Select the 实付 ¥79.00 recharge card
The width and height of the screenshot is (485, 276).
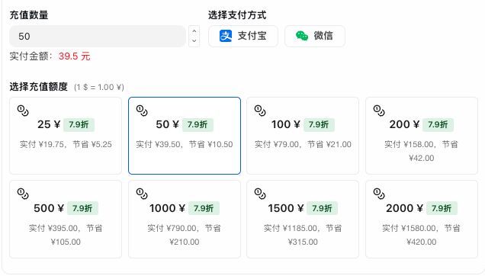click(303, 136)
